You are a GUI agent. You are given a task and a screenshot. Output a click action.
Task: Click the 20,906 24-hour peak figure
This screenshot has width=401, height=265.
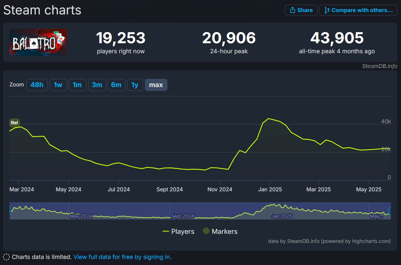229,38
